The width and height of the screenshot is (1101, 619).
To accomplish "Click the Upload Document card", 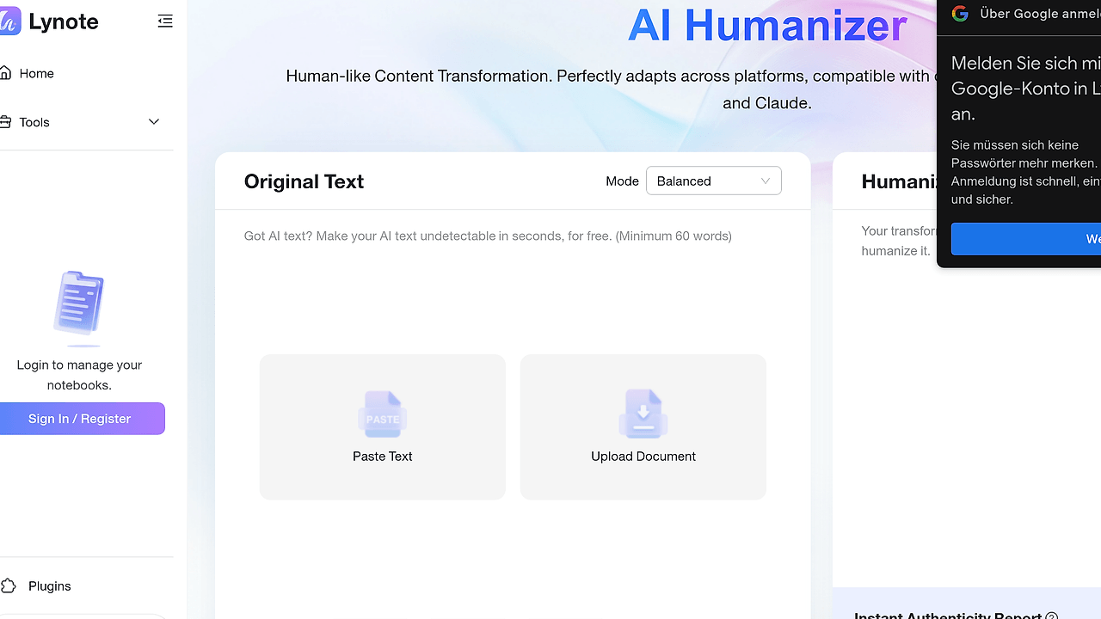I will click(643, 426).
